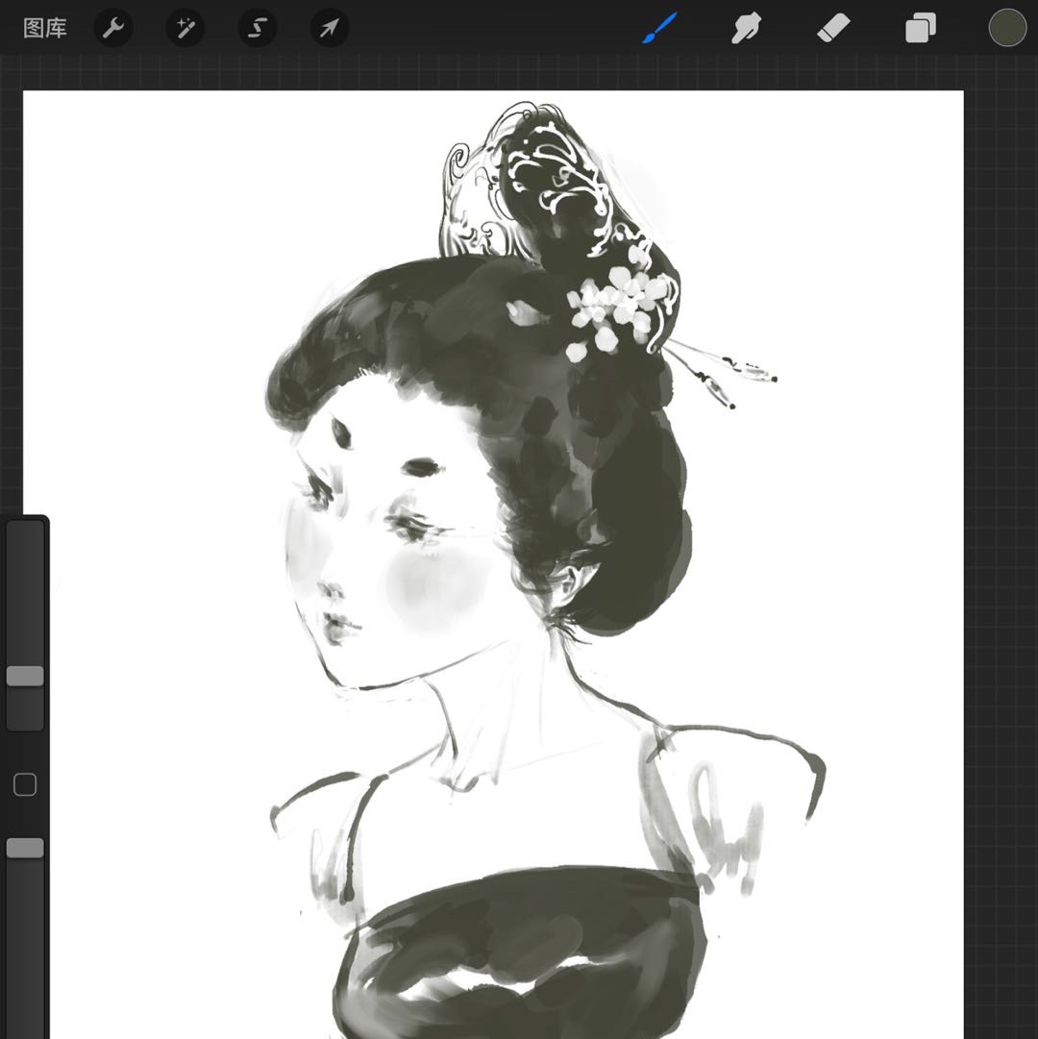Open the active color picker circle

point(1007,29)
